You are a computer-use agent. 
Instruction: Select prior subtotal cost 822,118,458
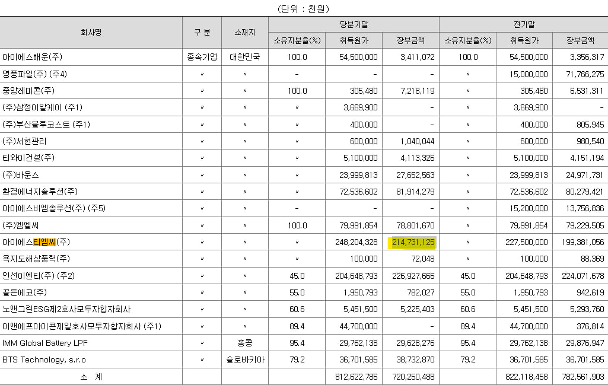pyautogui.click(x=527, y=377)
